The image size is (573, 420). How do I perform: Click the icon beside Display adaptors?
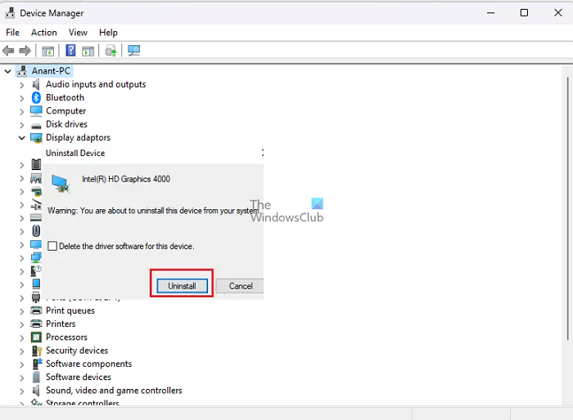pos(36,138)
